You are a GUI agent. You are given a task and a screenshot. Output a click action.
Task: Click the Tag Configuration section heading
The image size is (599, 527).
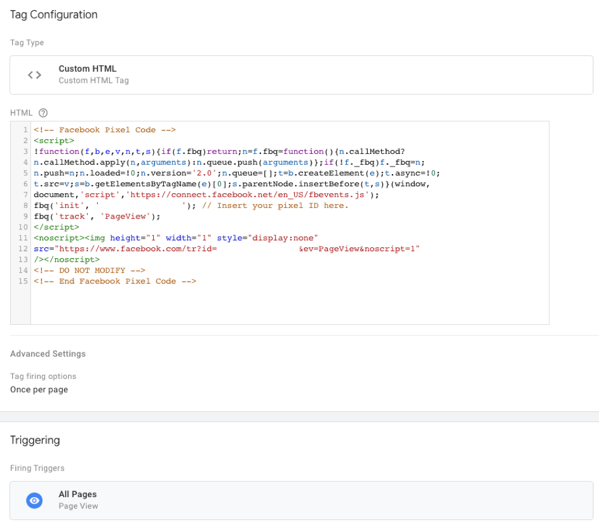click(54, 15)
